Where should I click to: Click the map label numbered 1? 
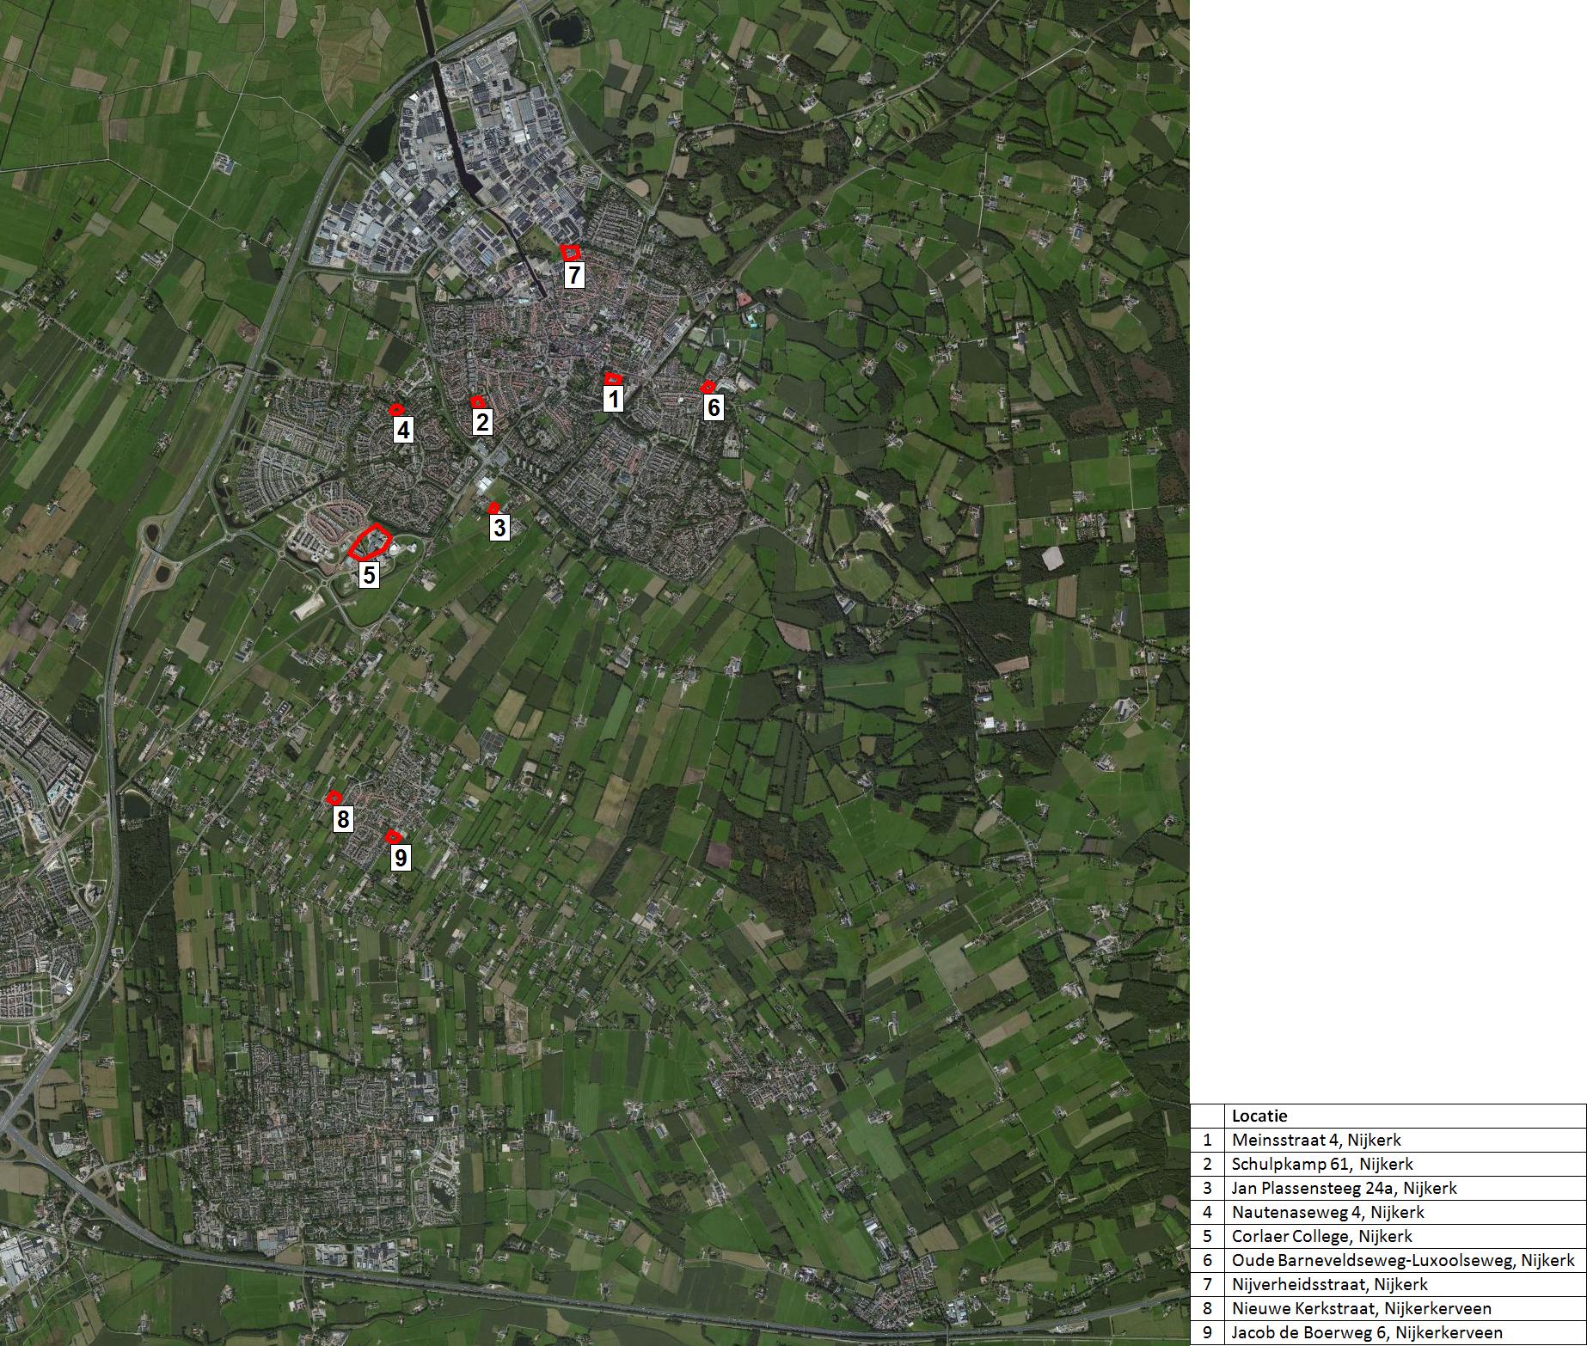[x=613, y=399]
